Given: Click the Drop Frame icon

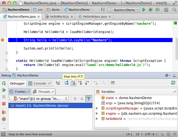Looking at the screenshot, I should [x=96, y=83].
